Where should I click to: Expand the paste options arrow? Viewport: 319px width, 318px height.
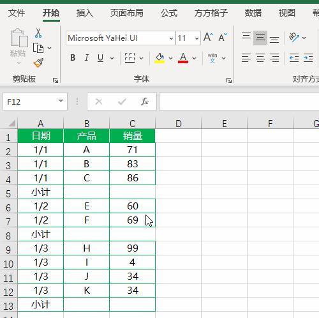(19, 63)
